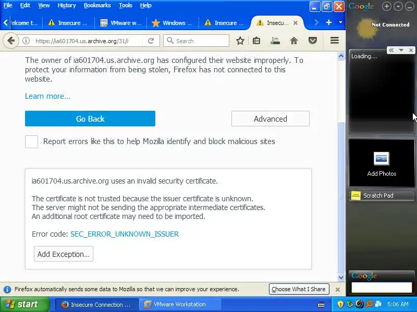
Task: Click the SEC_ERROR_UNKNOWN_ISSUER error code link
Action: pos(125,234)
